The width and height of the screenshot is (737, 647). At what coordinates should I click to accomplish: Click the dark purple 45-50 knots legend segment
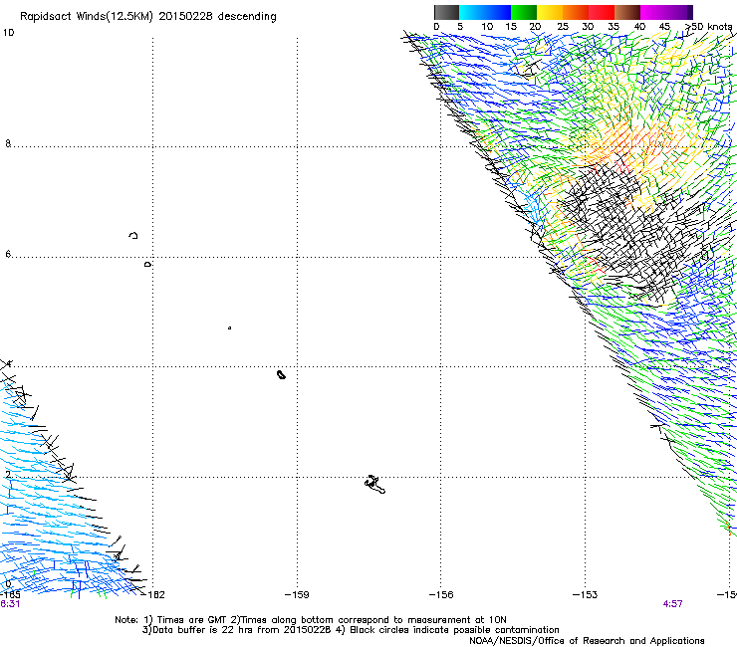coord(679,12)
